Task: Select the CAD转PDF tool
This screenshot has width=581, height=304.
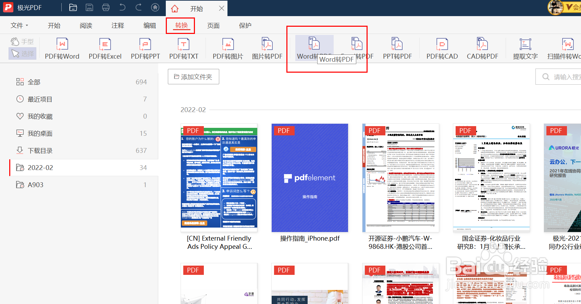Action: click(x=482, y=49)
